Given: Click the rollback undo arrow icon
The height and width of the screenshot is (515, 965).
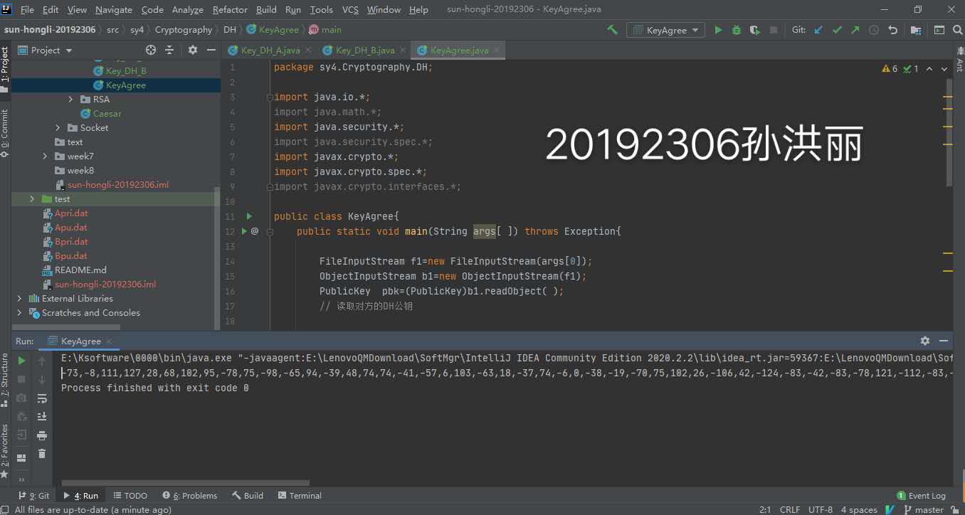Looking at the screenshot, I should [x=892, y=30].
